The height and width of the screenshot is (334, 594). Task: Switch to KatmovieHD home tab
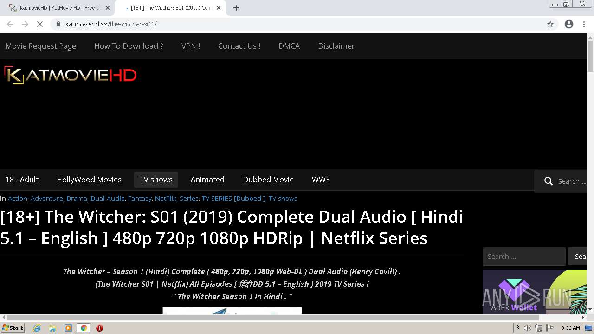click(x=59, y=8)
